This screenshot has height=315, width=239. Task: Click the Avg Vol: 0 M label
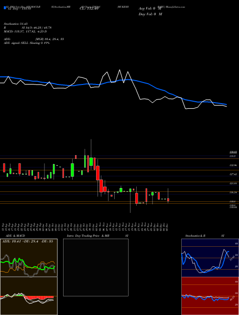150,9
